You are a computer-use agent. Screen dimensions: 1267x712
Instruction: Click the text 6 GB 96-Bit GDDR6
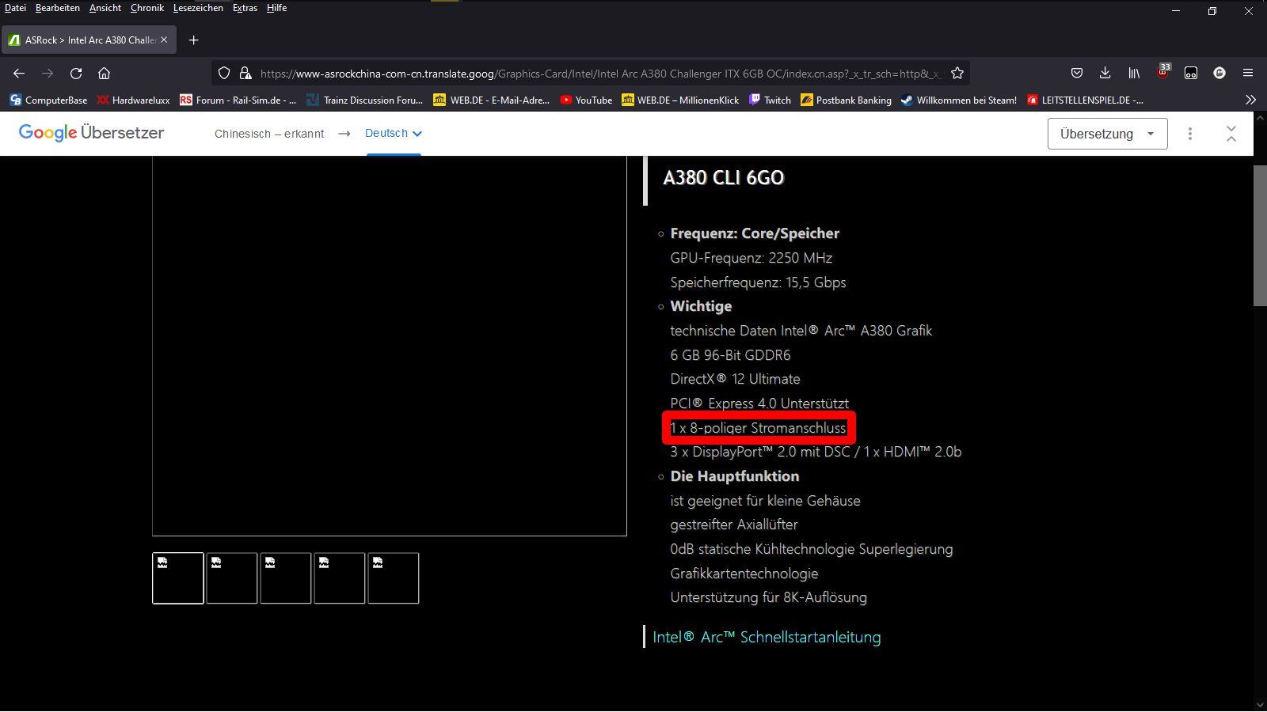[x=730, y=355]
